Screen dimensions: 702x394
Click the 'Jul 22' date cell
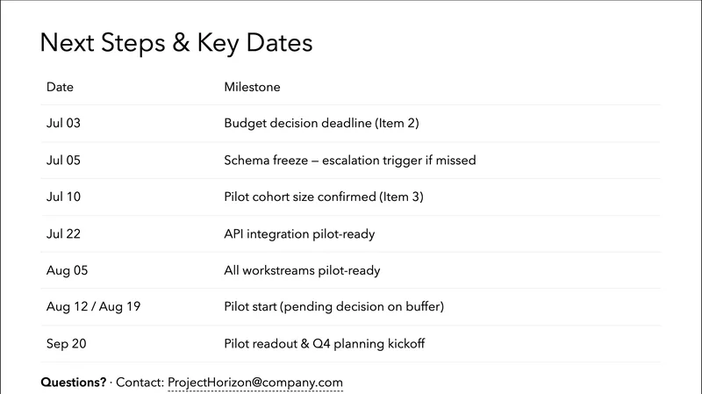point(63,234)
